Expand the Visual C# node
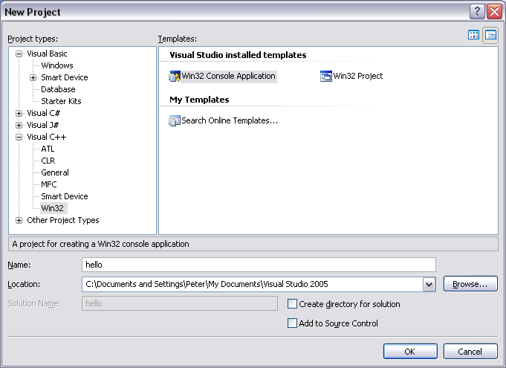The width and height of the screenshot is (506, 368). pyautogui.click(x=19, y=113)
